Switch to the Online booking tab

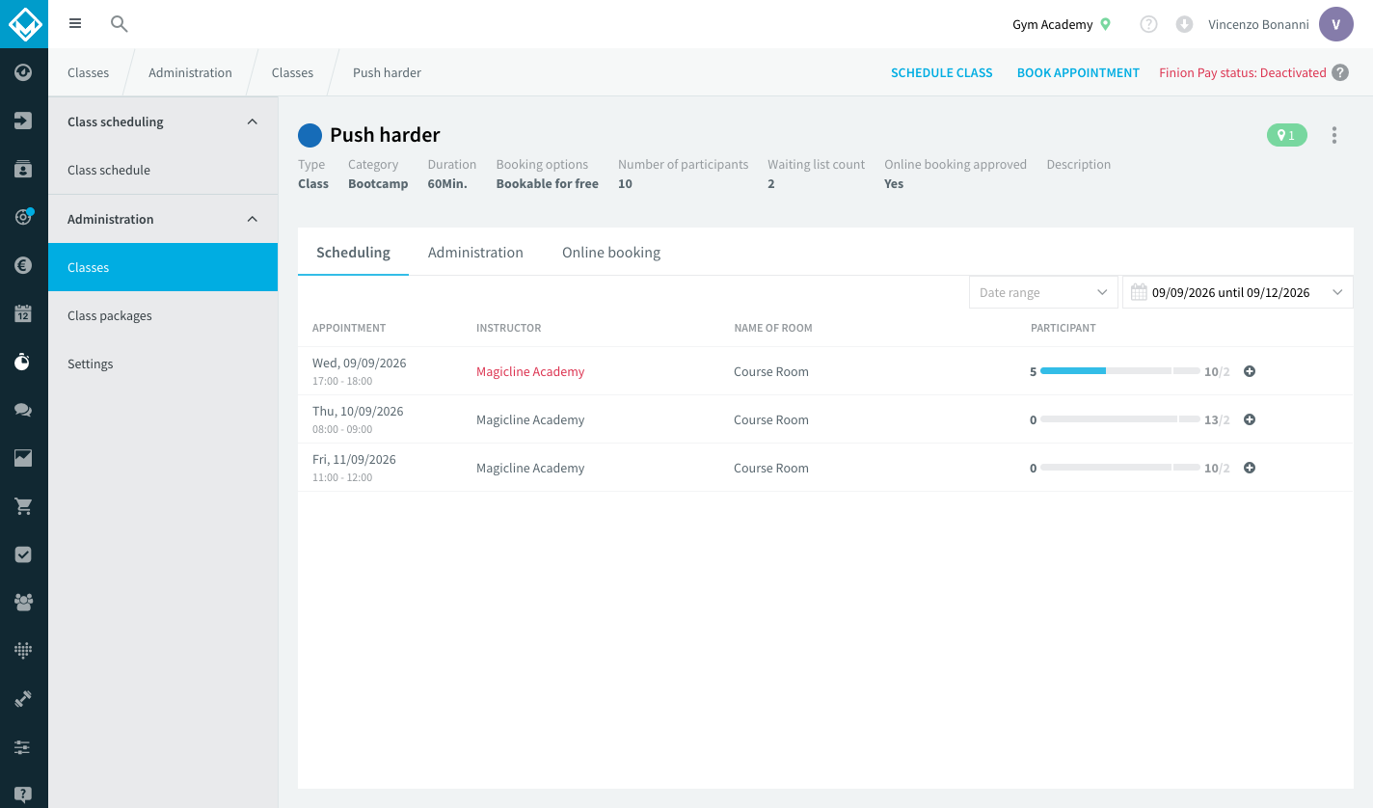point(611,252)
